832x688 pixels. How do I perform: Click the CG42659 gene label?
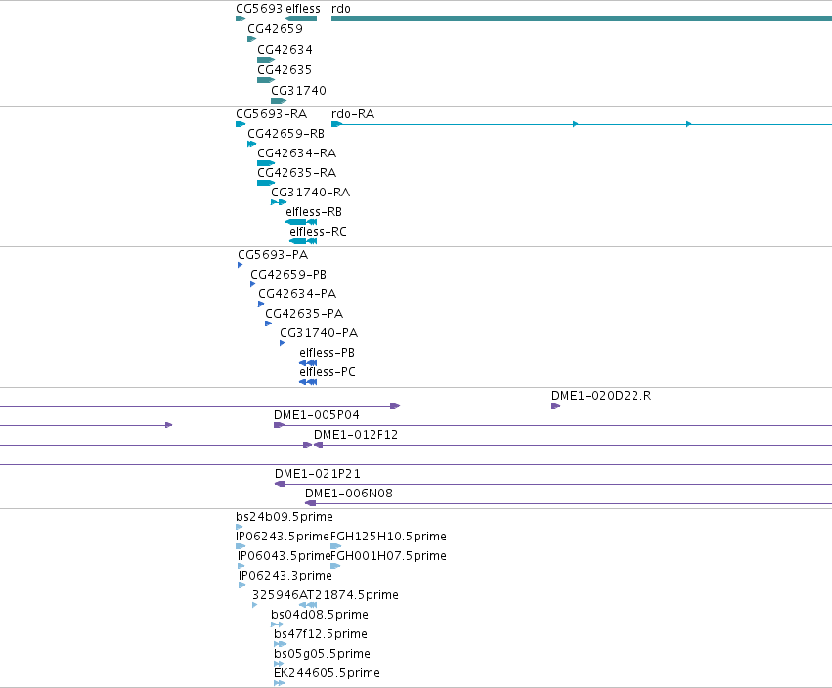[x=275, y=29]
